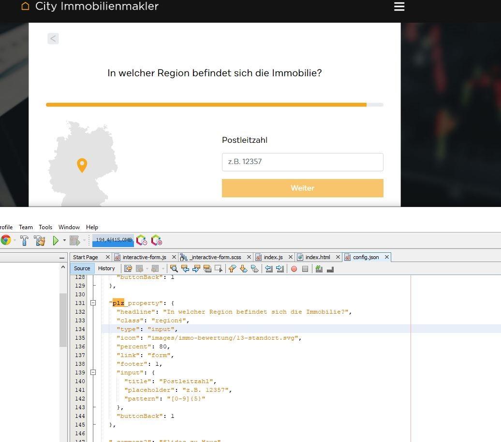Toggle History view in editor
Viewport: 501px width, 442px height.
(x=106, y=268)
